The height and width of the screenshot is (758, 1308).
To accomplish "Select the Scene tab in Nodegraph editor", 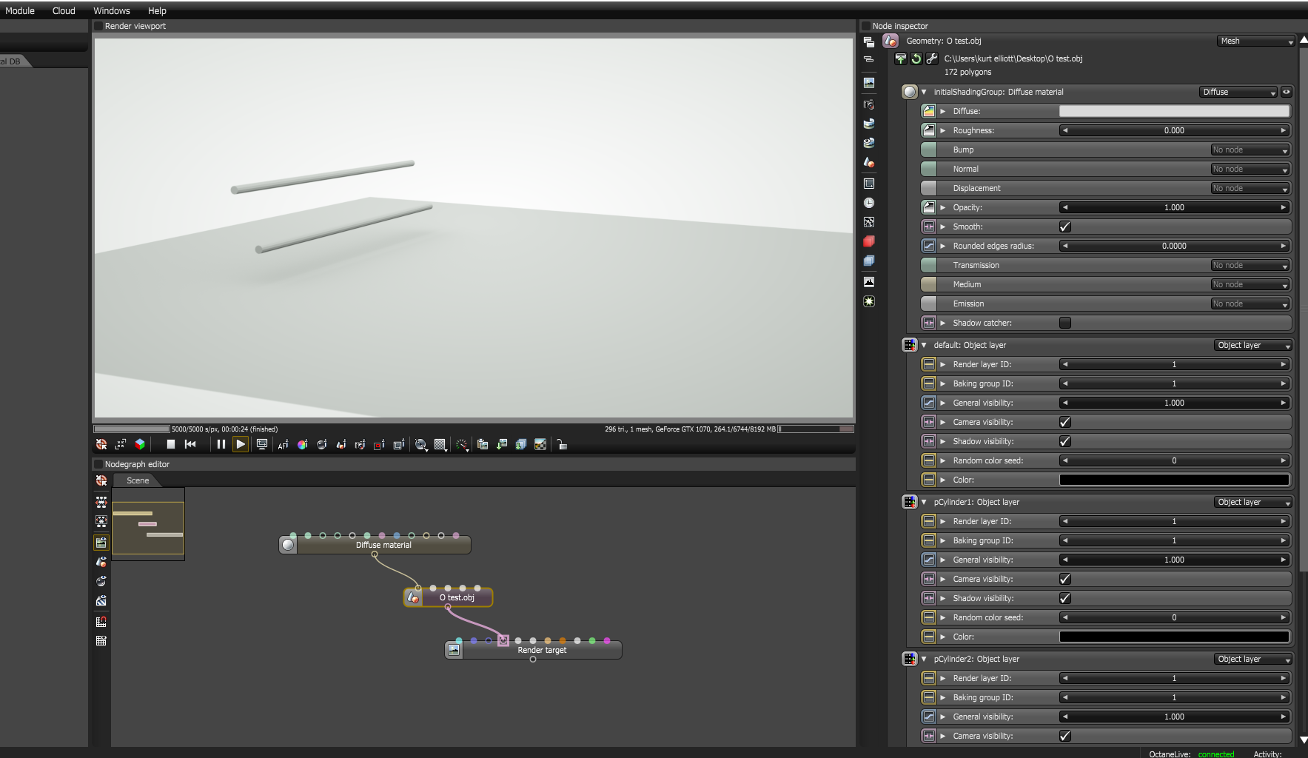I will click(x=138, y=480).
